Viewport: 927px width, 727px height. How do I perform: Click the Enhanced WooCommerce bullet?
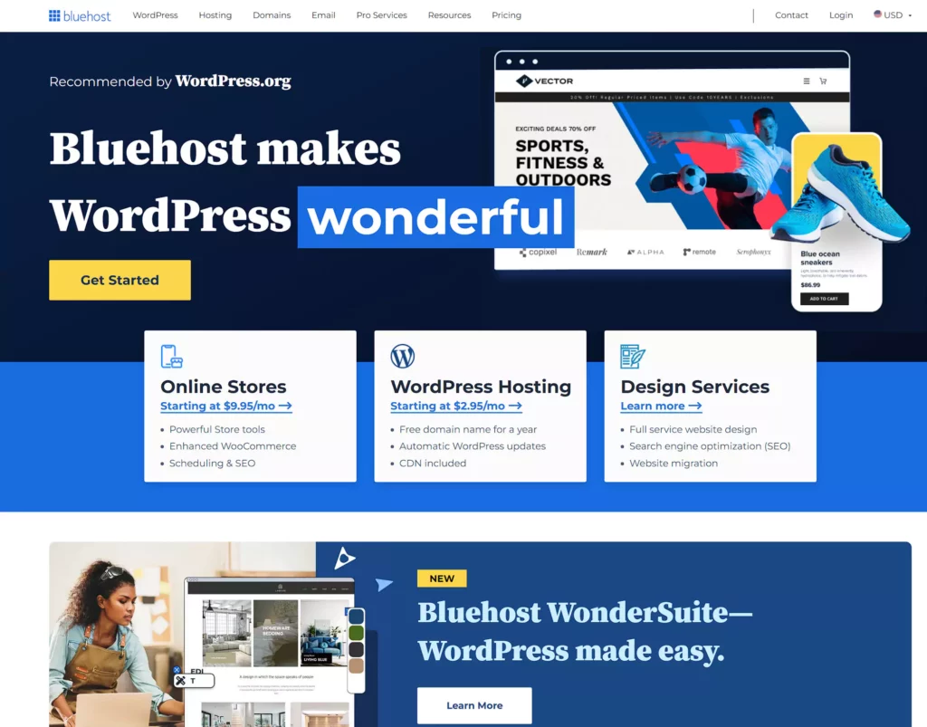click(233, 446)
